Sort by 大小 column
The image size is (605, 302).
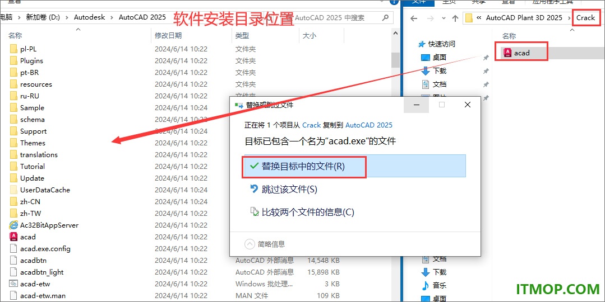(x=310, y=36)
